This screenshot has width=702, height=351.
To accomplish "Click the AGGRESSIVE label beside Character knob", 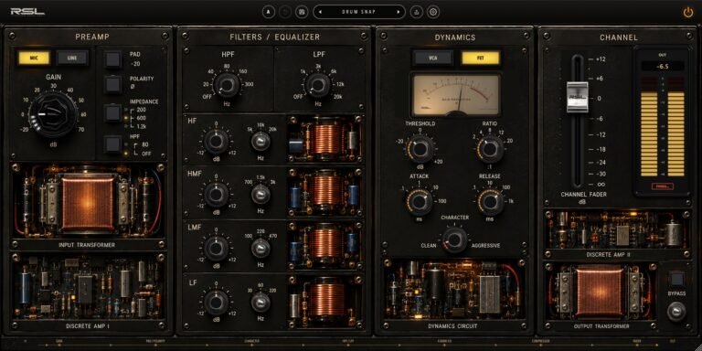I will pos(485,246).
